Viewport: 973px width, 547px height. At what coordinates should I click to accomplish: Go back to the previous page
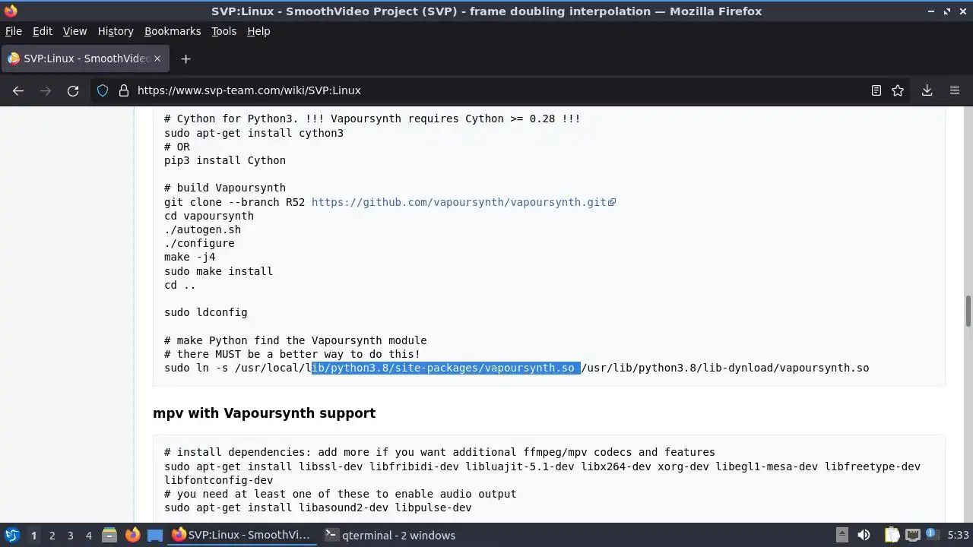tap(18, 90)
